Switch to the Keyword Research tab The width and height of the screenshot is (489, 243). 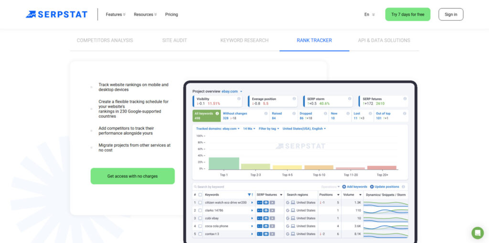tap(244, 40)
